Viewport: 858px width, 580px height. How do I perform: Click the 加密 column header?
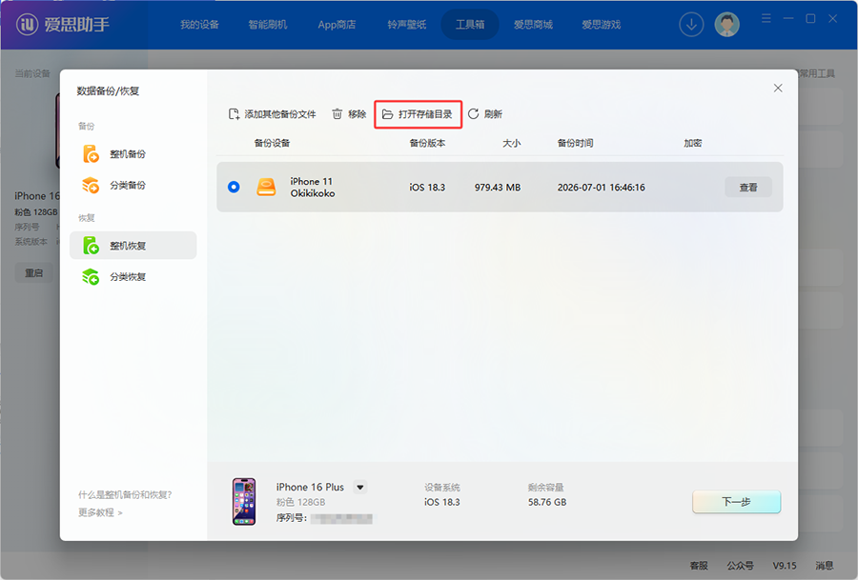click(x=693, y=143)
